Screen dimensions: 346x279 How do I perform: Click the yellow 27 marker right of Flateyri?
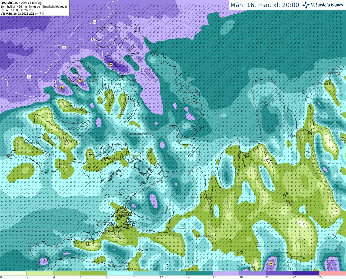(80, 80)
